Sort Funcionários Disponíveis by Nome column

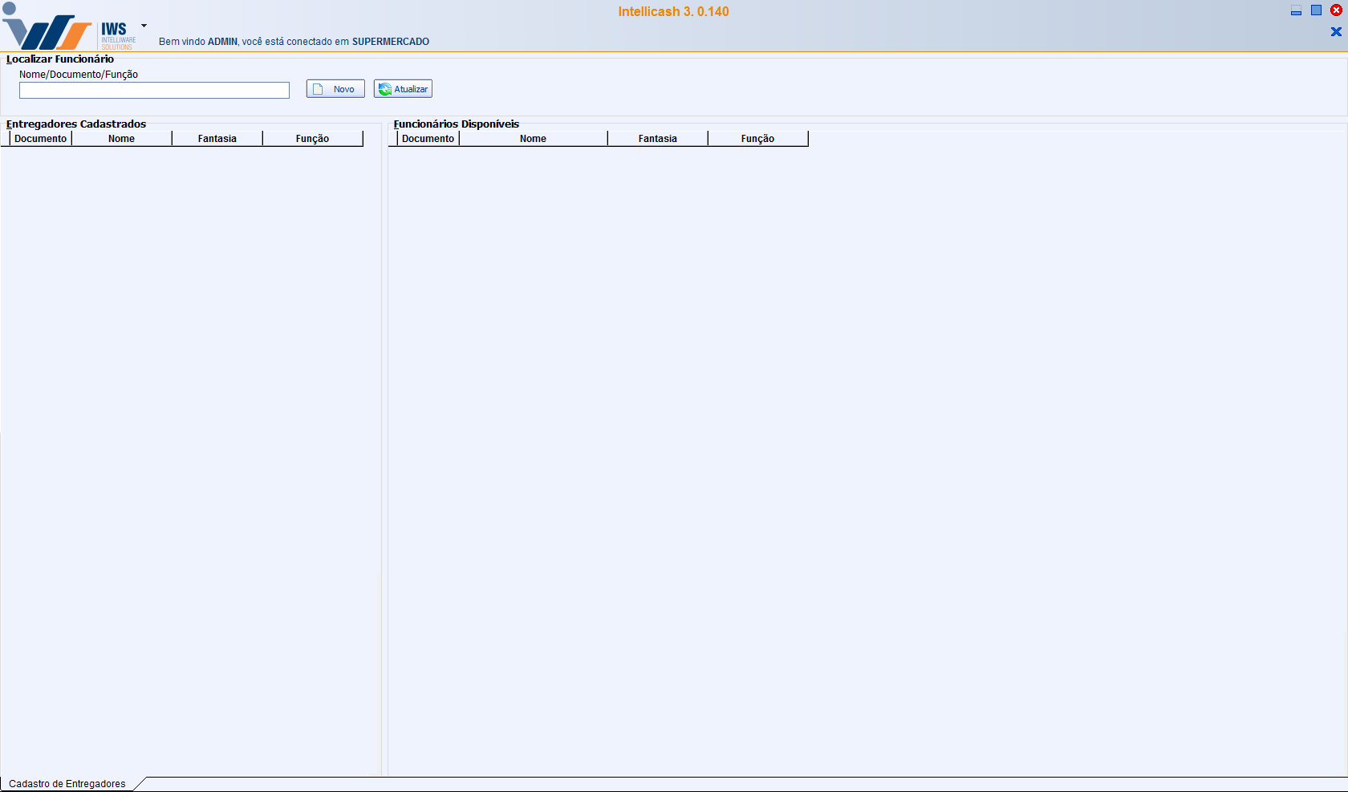tap(533, 139)
